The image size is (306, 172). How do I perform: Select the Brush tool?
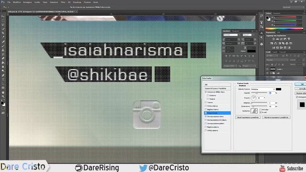3,46
